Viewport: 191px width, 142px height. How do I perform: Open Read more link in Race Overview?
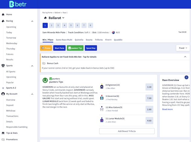(x=167, y=109)
